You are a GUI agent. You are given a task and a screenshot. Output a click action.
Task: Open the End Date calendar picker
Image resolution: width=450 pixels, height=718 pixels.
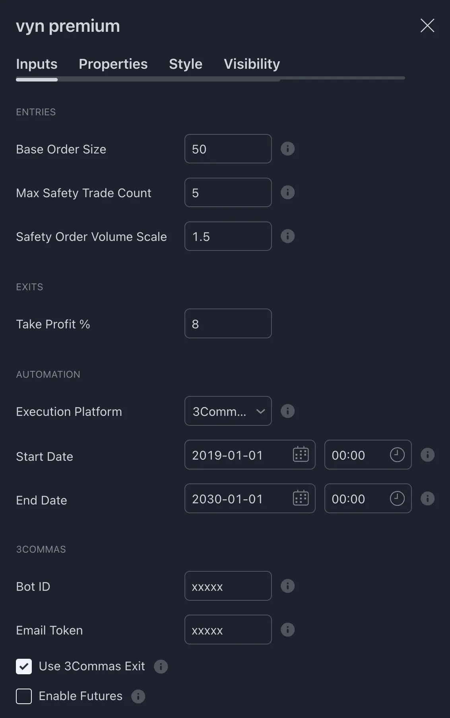(x=300, y=499)
